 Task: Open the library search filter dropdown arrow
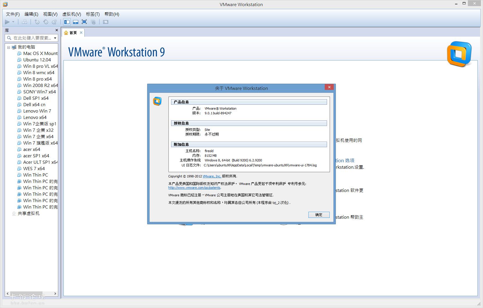point(55,38)
